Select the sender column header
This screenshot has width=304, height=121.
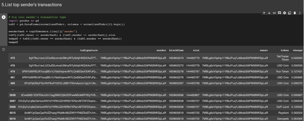(x=161, y=50)
